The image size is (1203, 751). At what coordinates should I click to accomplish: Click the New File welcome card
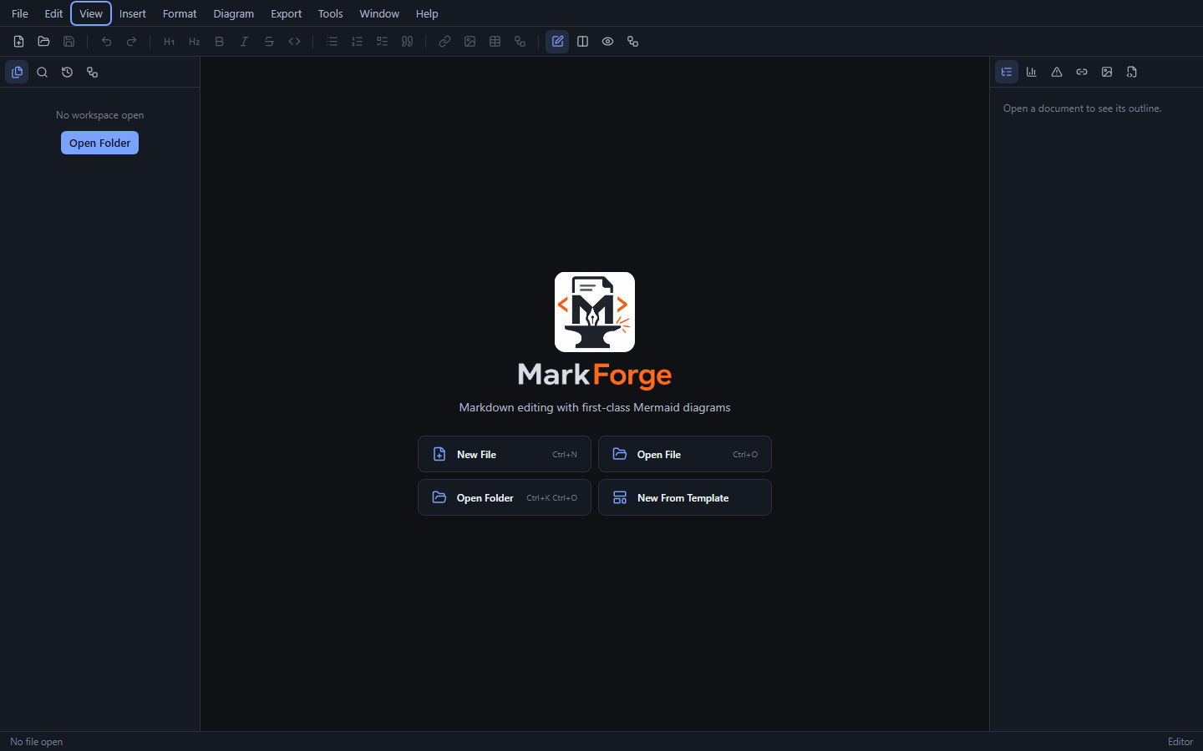(505, 454)
